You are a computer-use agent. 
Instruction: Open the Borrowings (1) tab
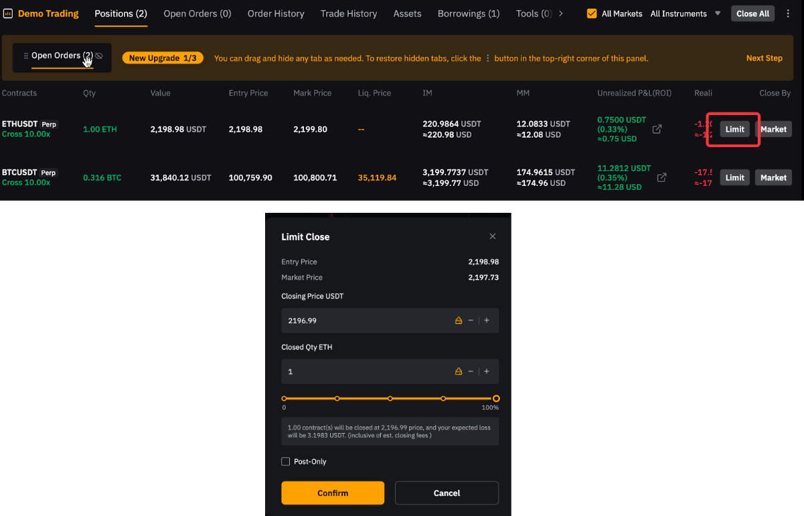468,13
